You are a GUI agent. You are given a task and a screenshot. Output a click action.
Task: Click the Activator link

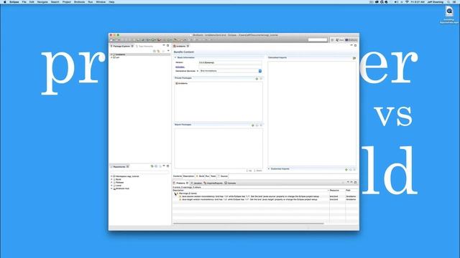coord(180,67)
